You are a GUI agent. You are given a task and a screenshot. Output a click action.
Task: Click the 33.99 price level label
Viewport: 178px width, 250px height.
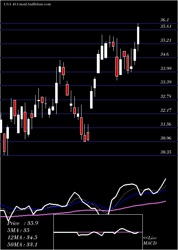166,69
